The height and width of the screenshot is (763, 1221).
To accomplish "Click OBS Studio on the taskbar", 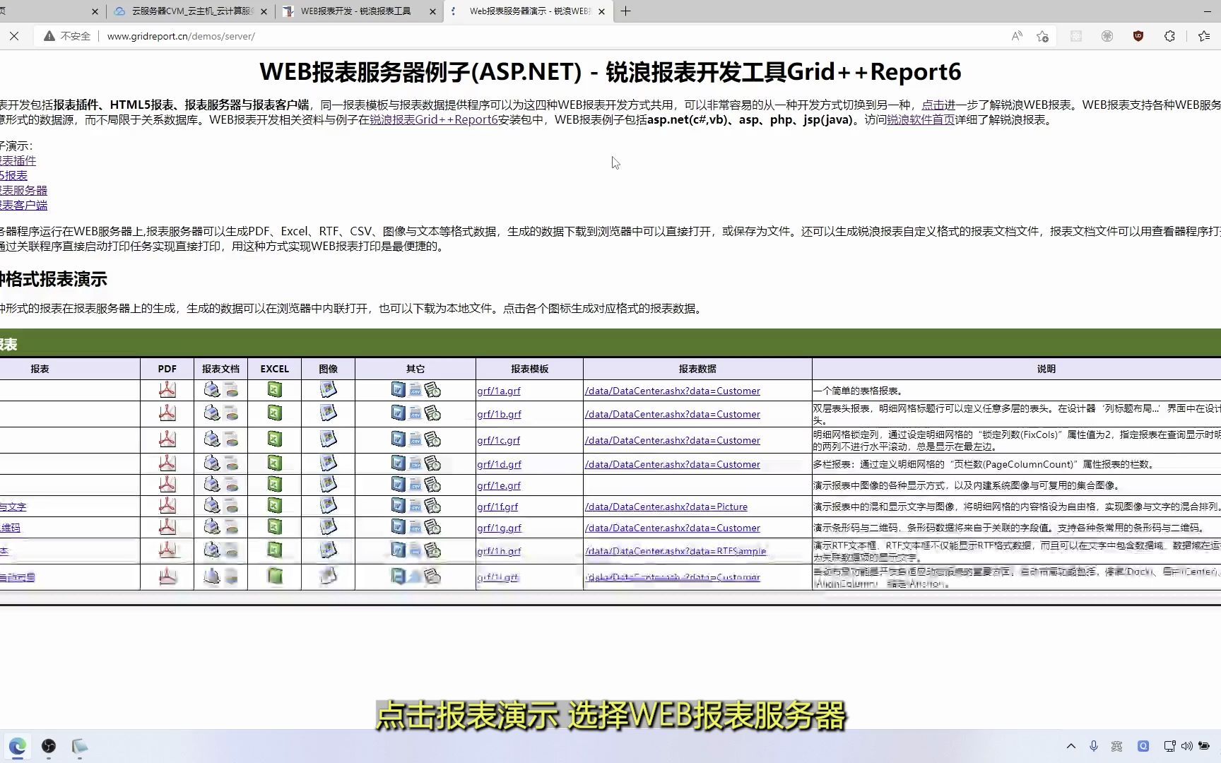I will click(49, 746).
